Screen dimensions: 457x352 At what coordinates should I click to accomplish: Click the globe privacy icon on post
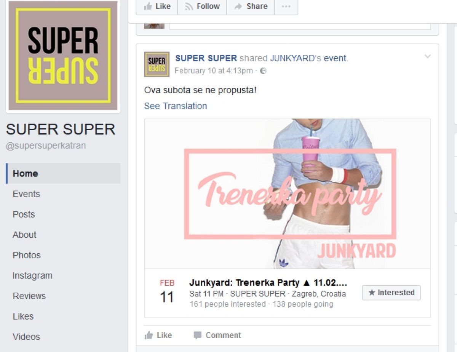(x=263, y=71)
